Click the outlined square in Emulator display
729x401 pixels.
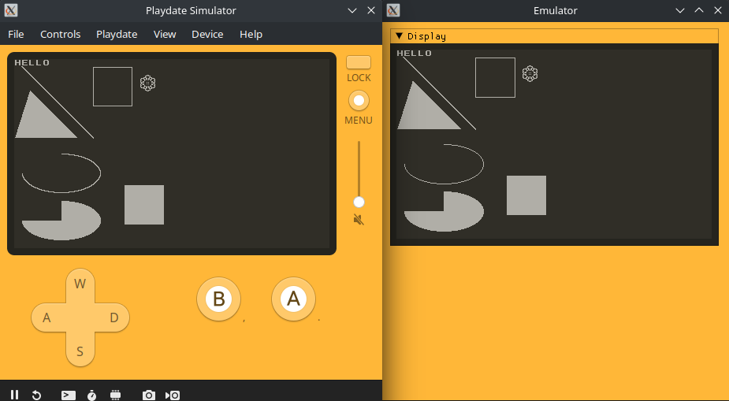495,77
